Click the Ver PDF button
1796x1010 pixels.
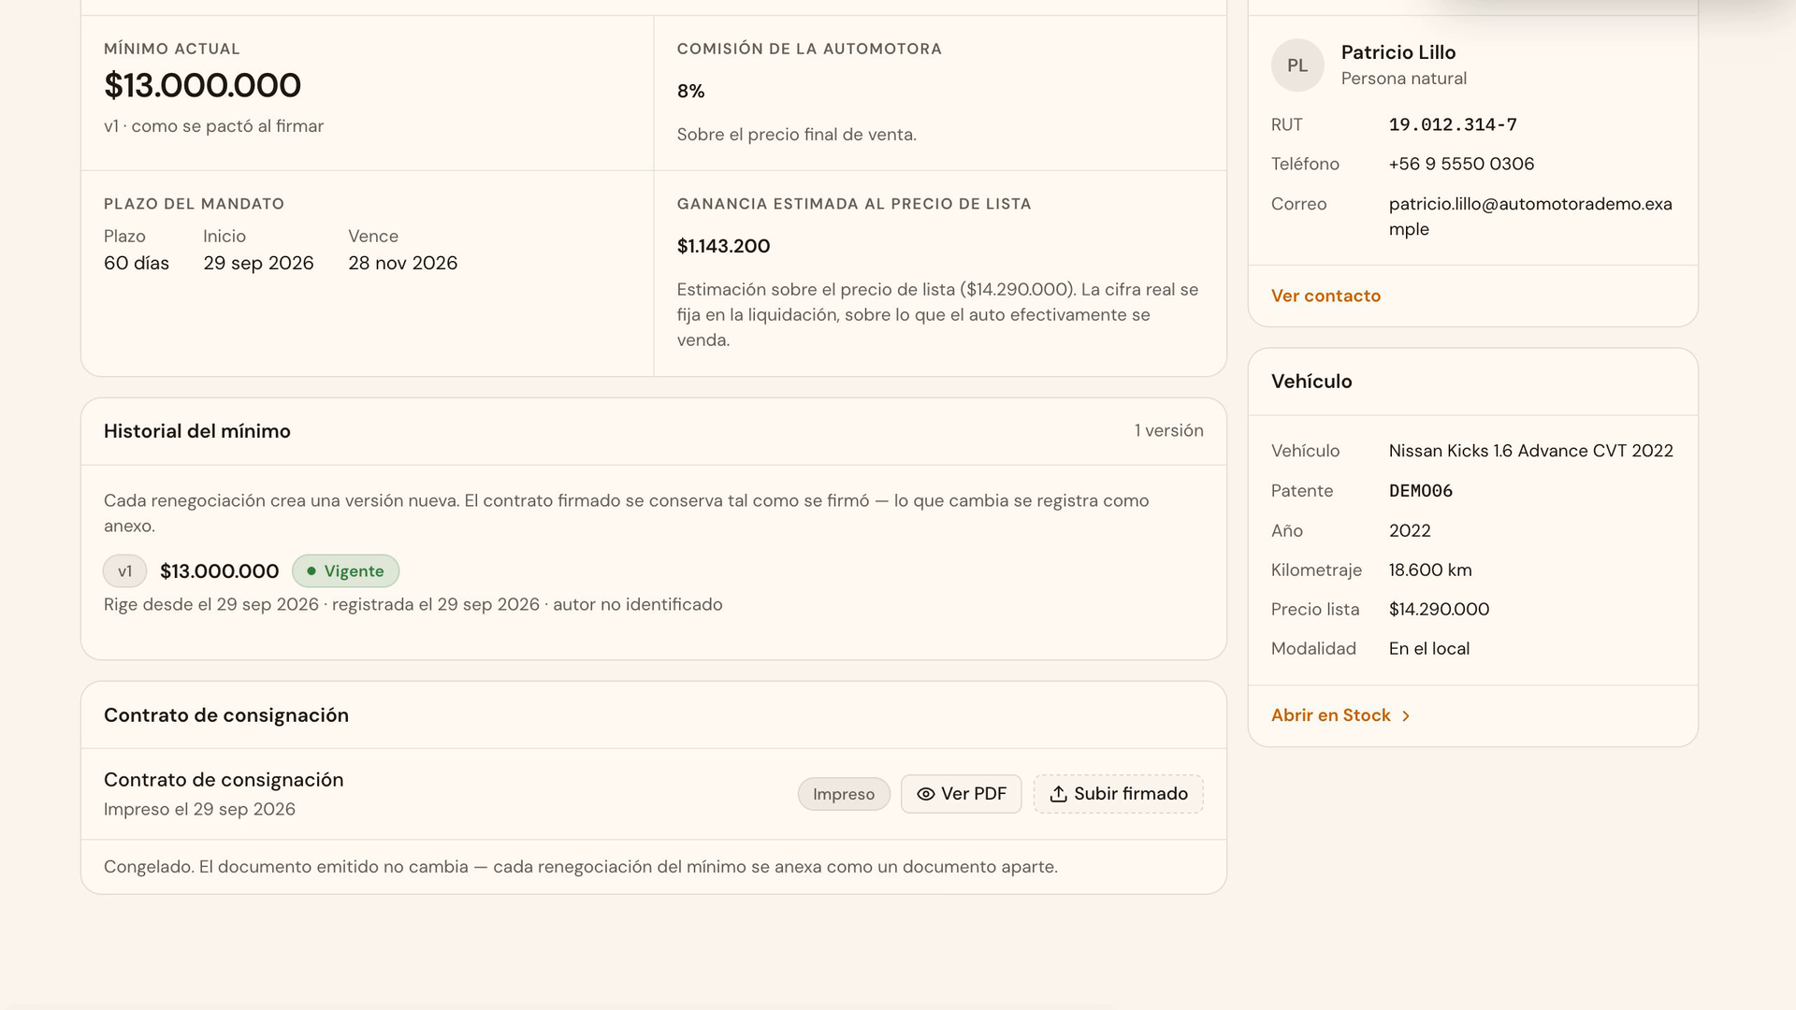click(x=961, y=794)
